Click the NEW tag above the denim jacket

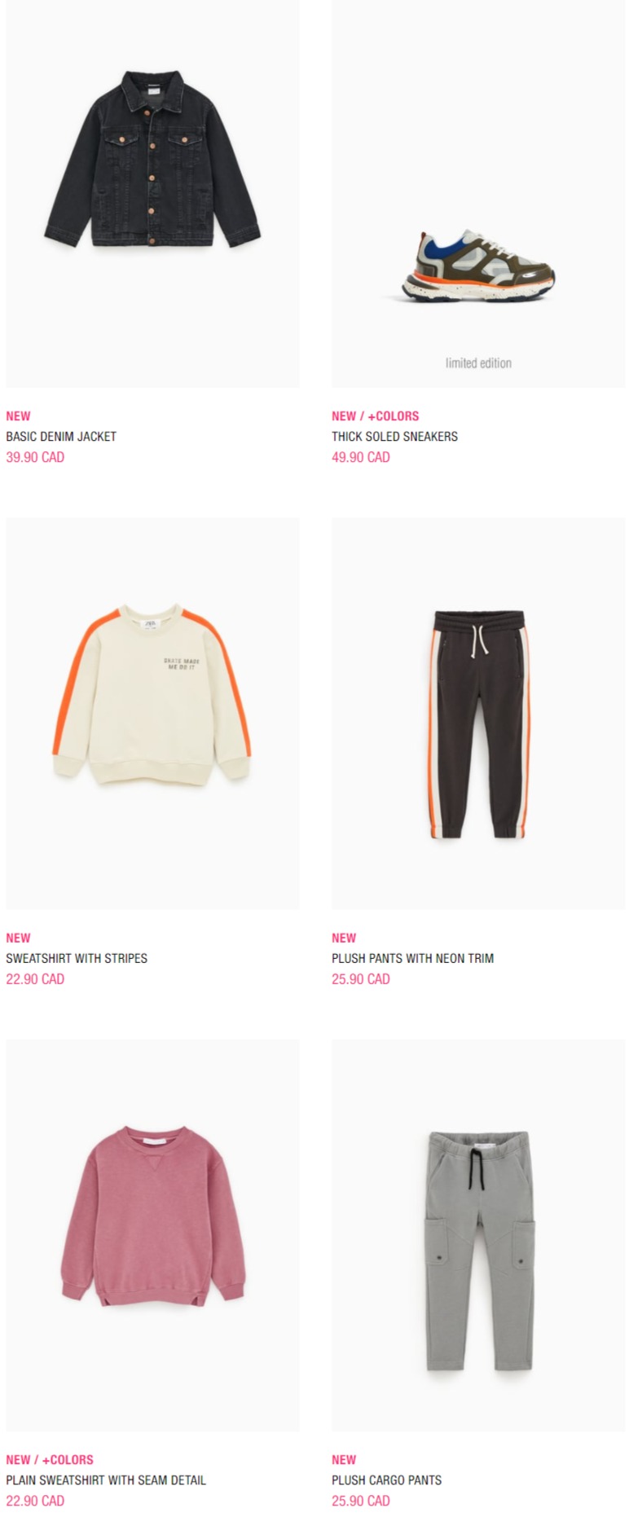(x=18, y=416)
